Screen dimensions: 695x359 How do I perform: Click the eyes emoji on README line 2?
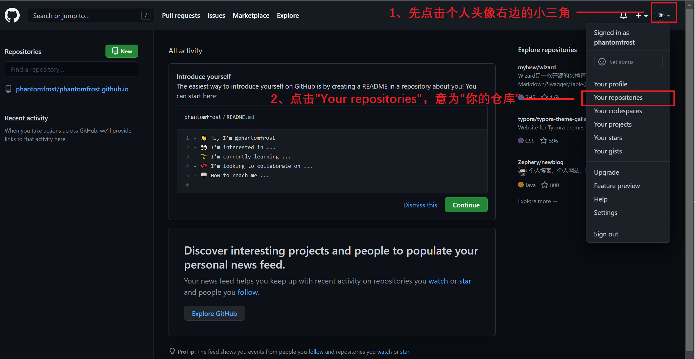tap(204, 147)
